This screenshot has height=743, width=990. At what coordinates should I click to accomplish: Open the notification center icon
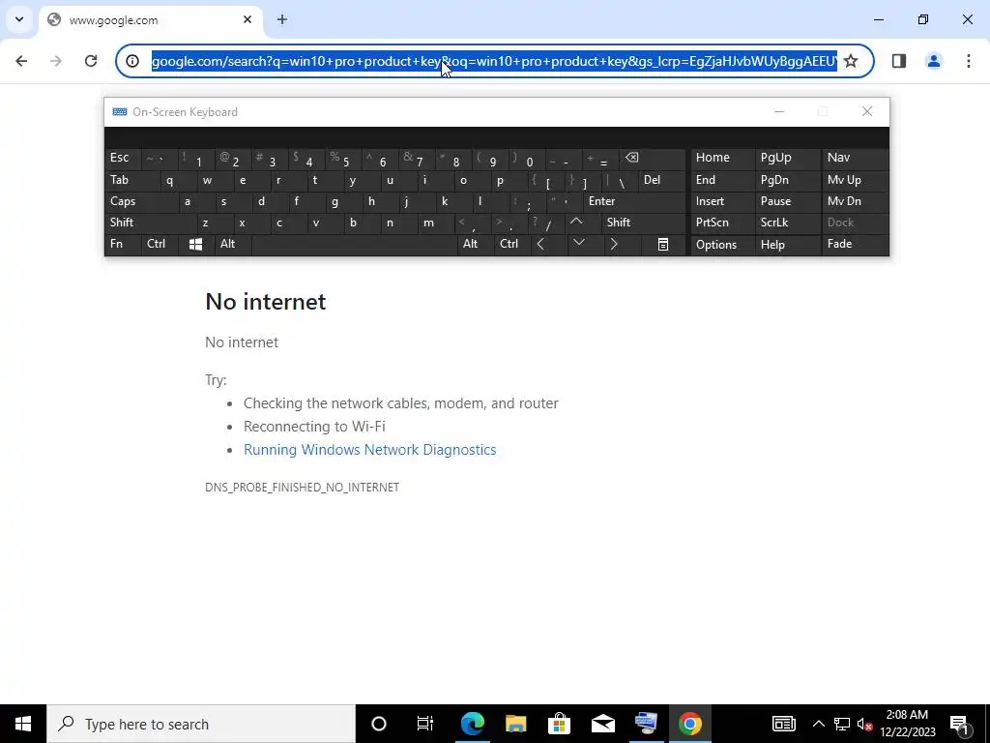pyautogui.click(x=960, y=724)
